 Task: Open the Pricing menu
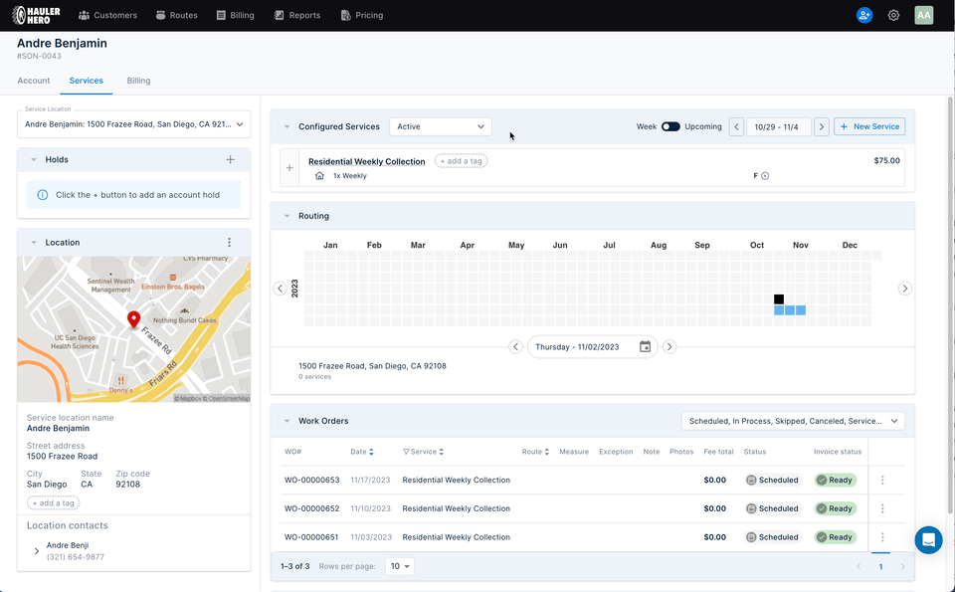pos(362,15)
